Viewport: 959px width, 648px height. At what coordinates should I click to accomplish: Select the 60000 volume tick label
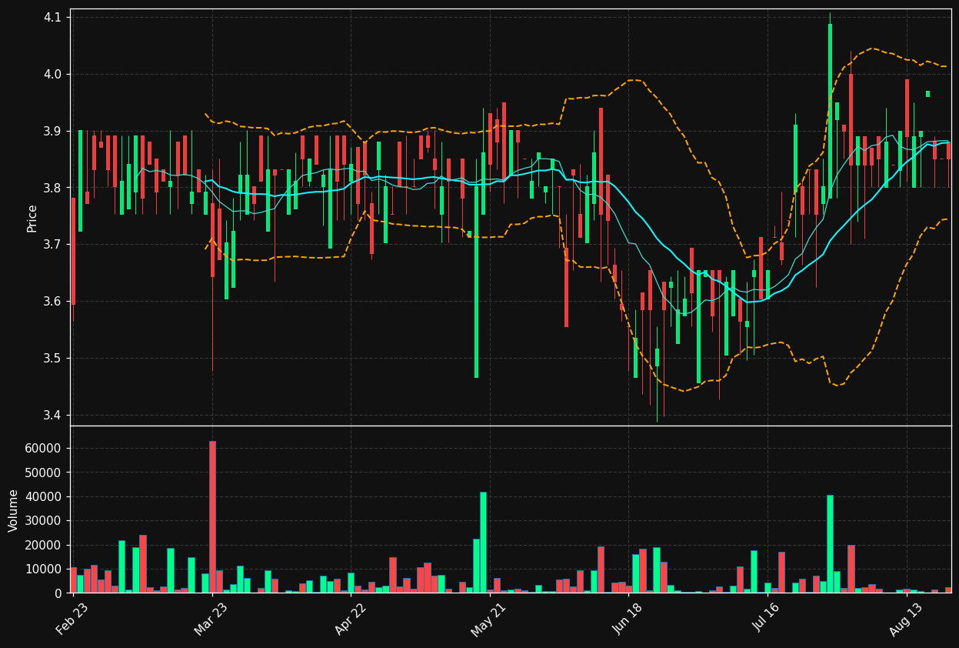point(43,449)
